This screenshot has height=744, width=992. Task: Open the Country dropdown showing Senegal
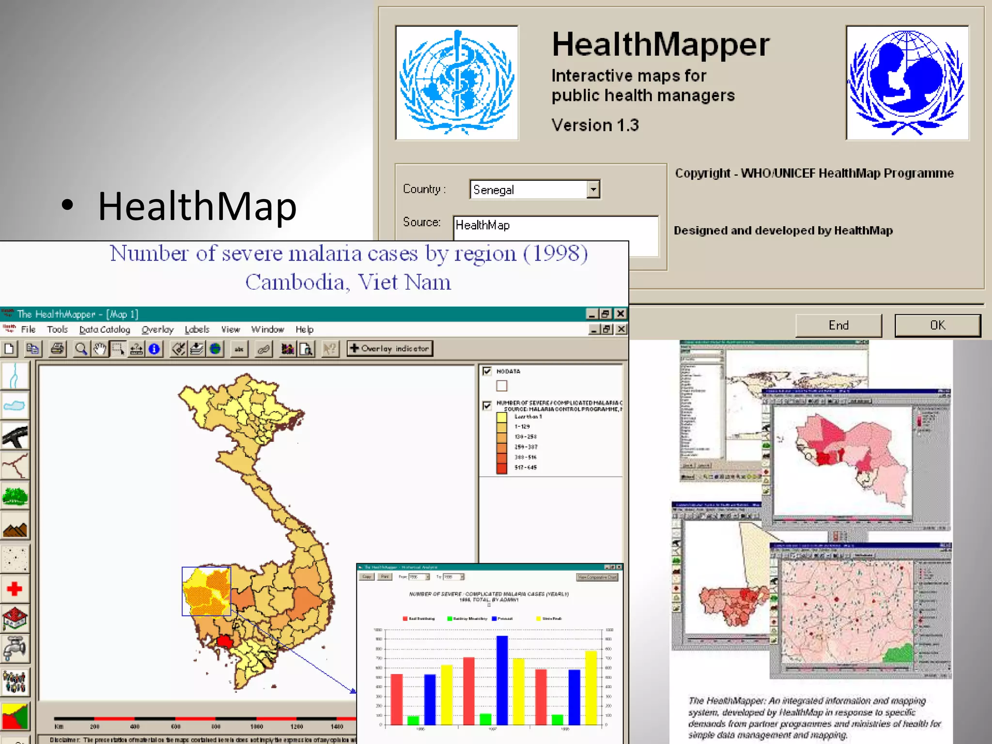click(x=593, y=189)
